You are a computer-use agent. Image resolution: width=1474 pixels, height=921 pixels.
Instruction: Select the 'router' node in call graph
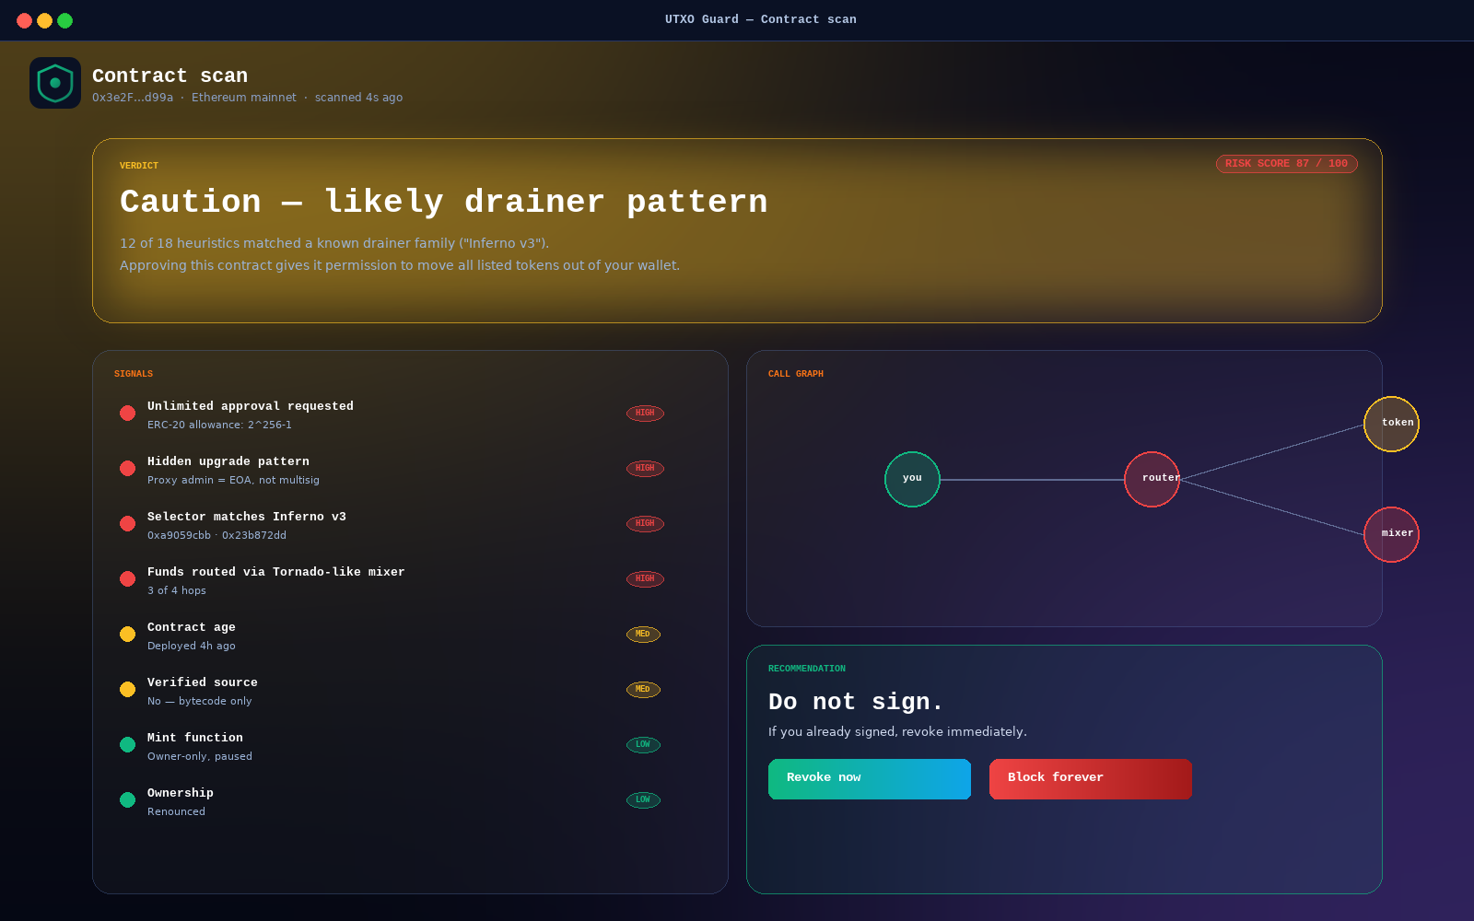(1152, 479)
